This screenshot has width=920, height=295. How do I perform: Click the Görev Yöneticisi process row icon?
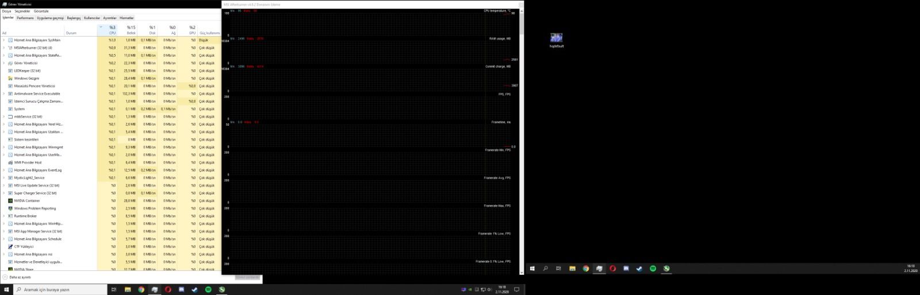click(10, 63)
